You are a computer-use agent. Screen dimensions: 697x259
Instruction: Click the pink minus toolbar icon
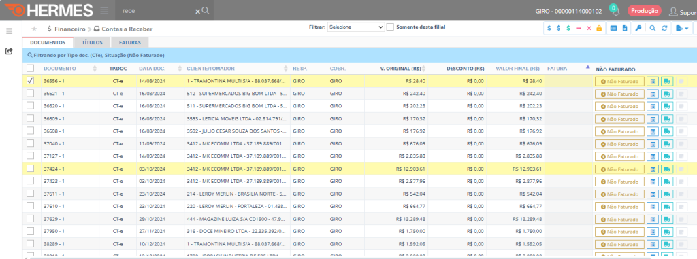[579, 28]
